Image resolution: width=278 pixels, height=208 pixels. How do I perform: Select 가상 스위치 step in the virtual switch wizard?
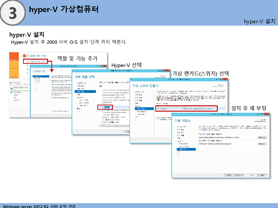[x=144, y=109]
